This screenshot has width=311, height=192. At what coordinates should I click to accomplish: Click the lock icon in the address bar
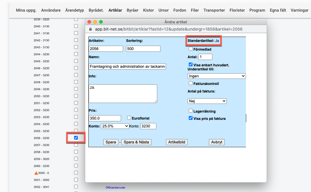[90, 29]
